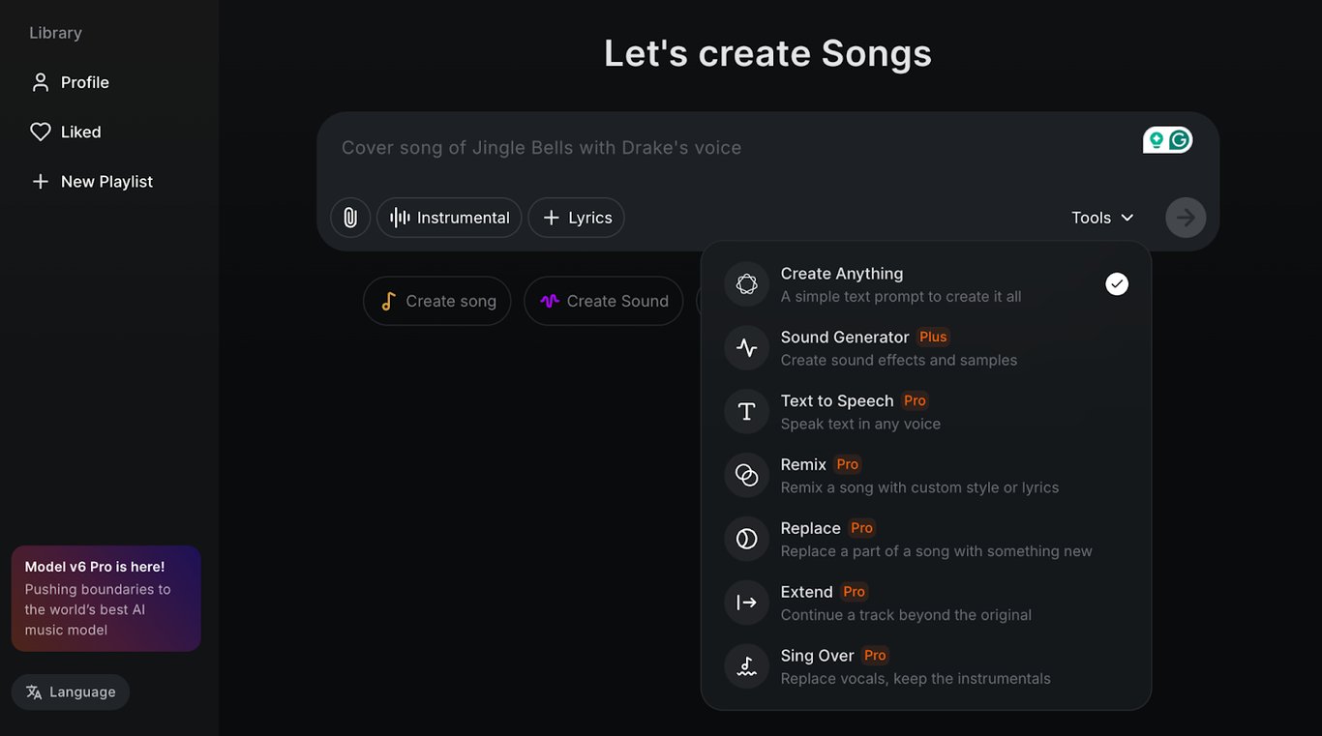Select the Remix tool icon

coord(746,475)
